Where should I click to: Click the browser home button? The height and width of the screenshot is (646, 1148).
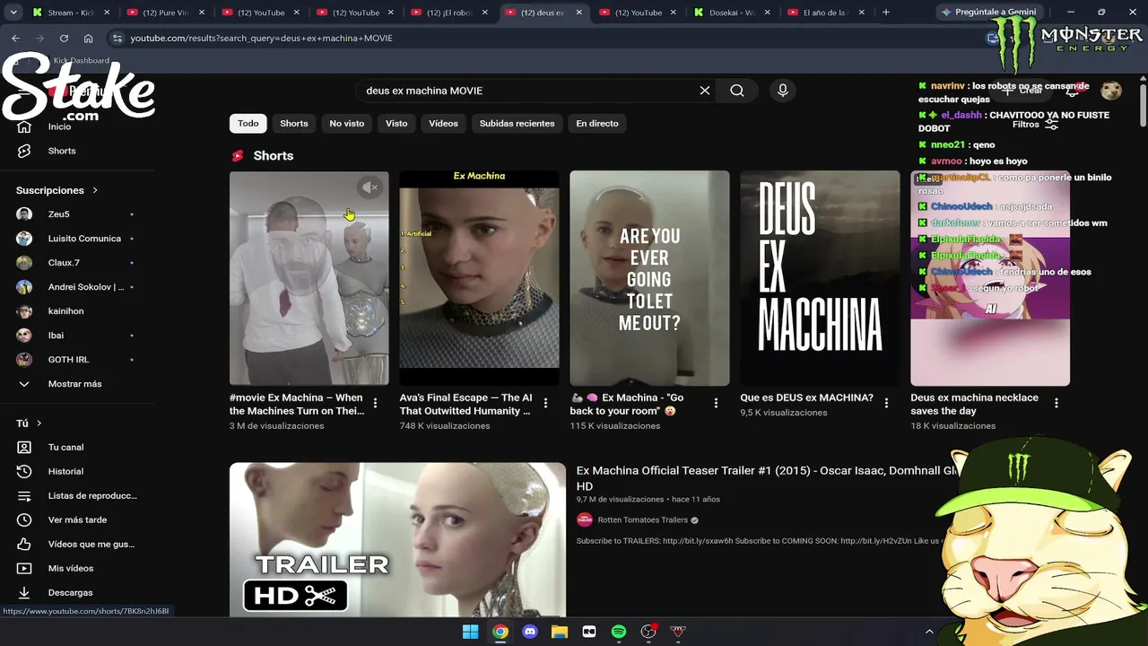click(x=88, y=39)
